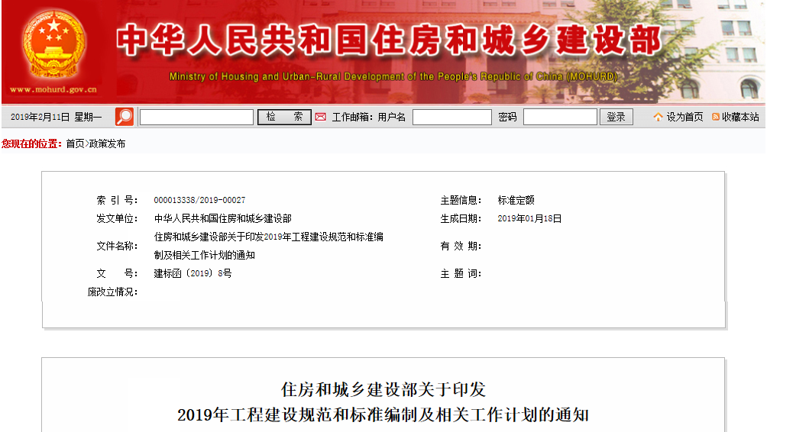Click the 用户名 username input field
Viewport: 796px width, 432px height.
click(451, 117)
